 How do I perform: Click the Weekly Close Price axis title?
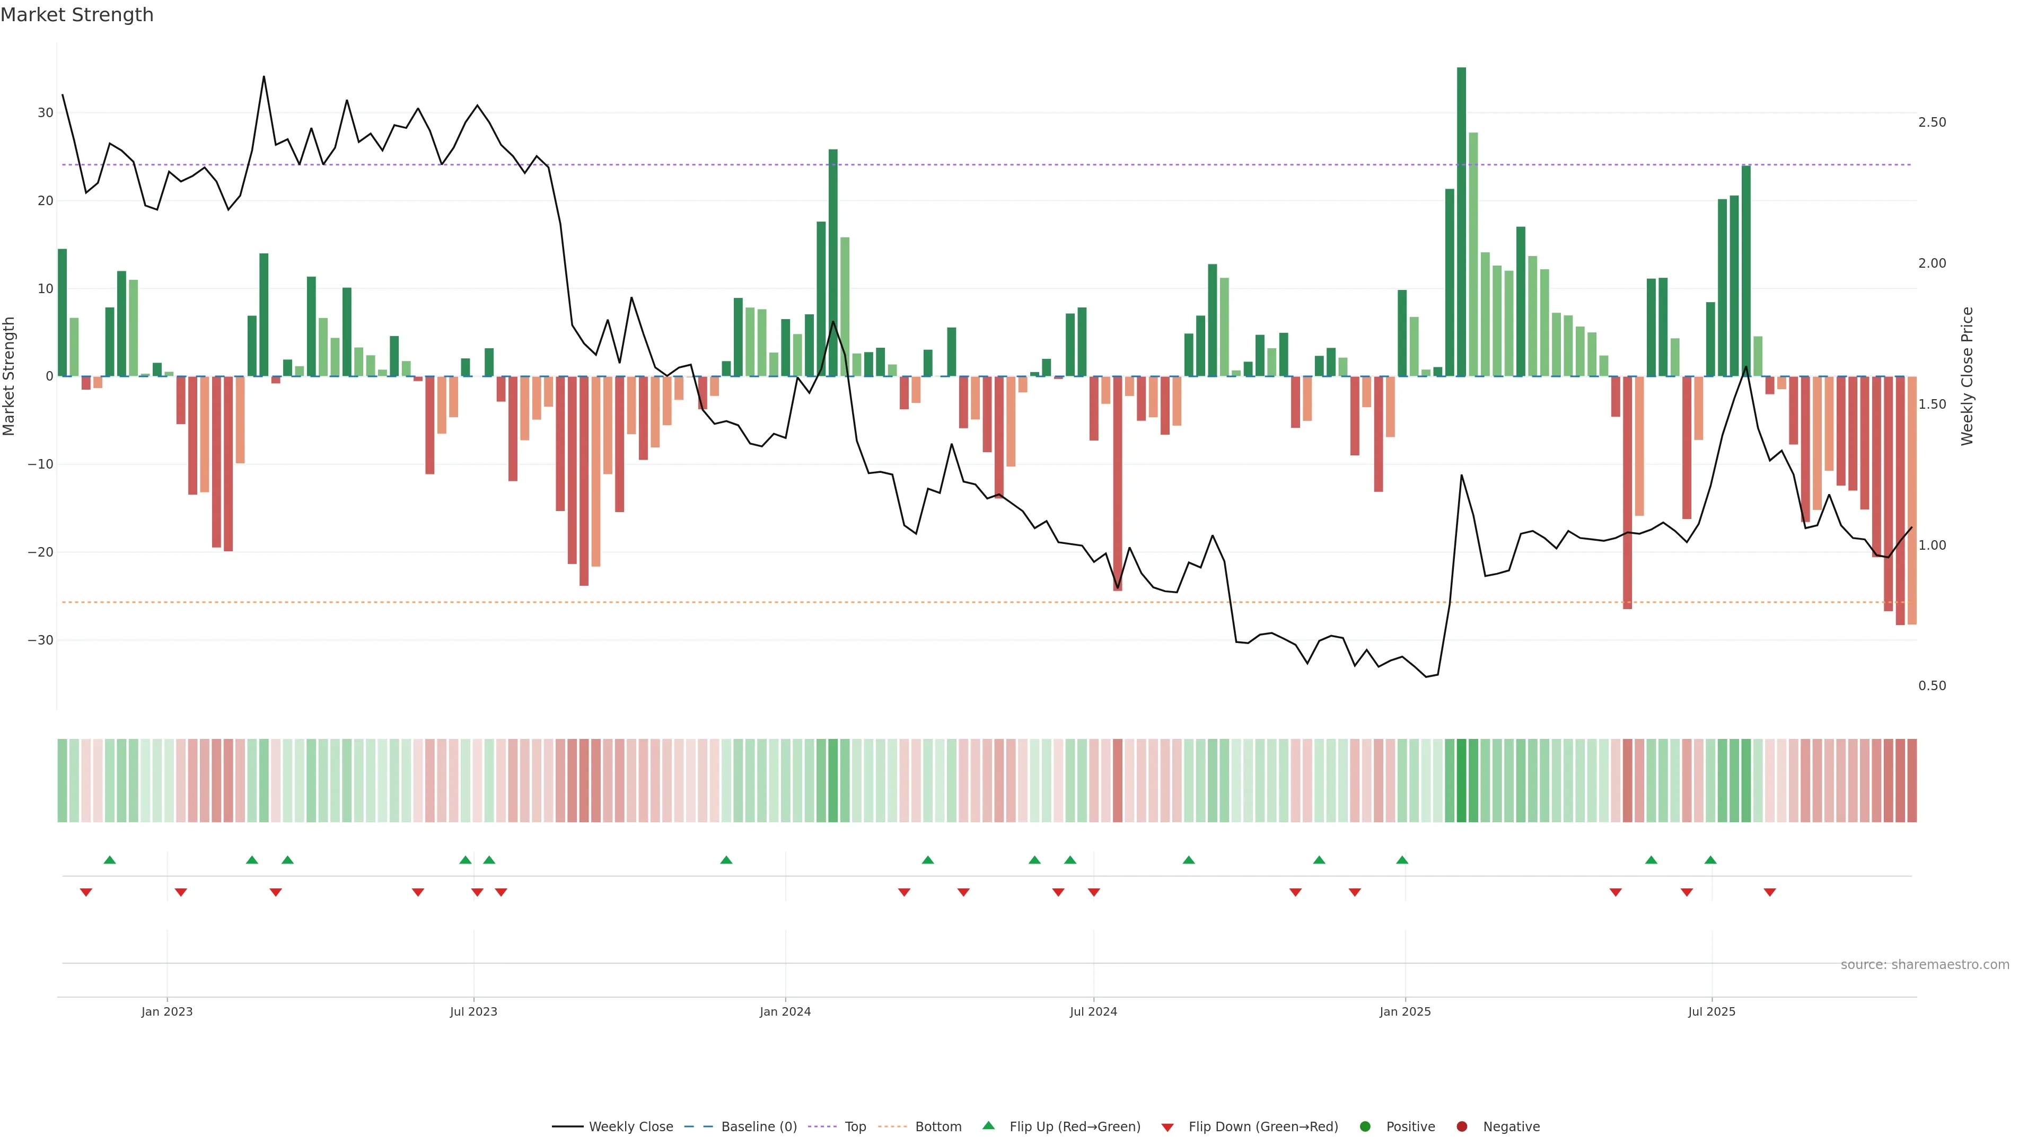pos(1967,376)
